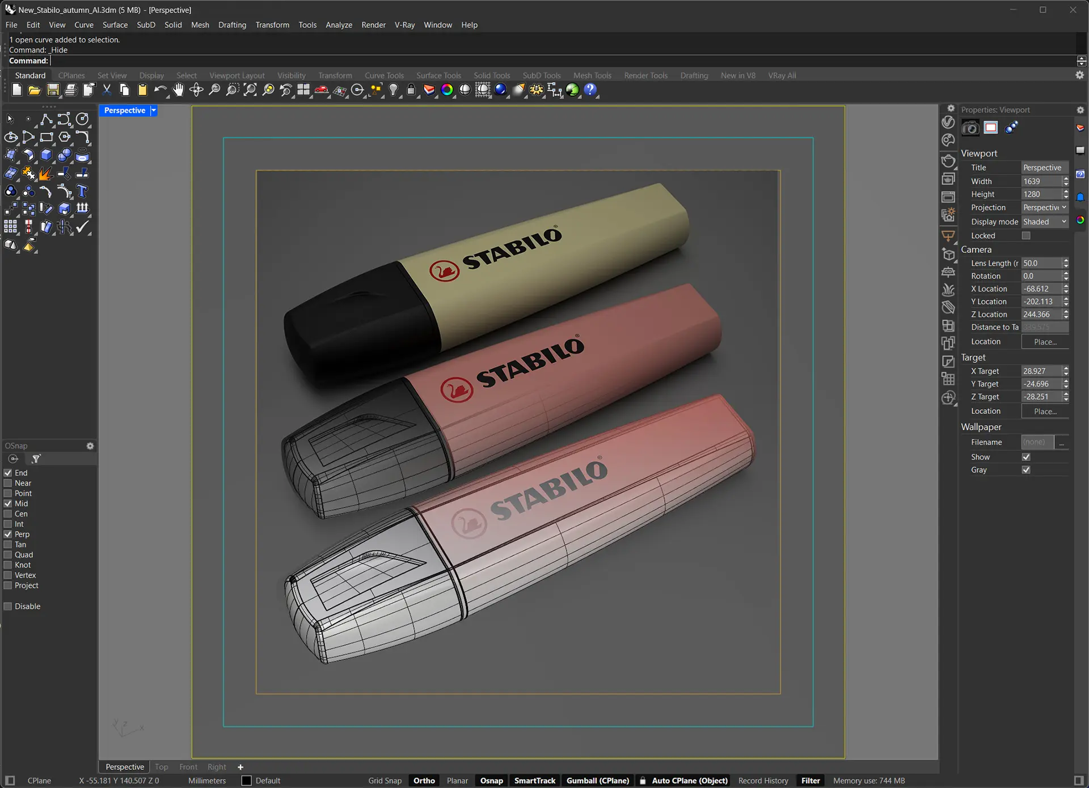The height and width of the screenshot is (788, 1089).
Task: Toggle the End osnap checkbox
Action: click(x=8, y=473)
